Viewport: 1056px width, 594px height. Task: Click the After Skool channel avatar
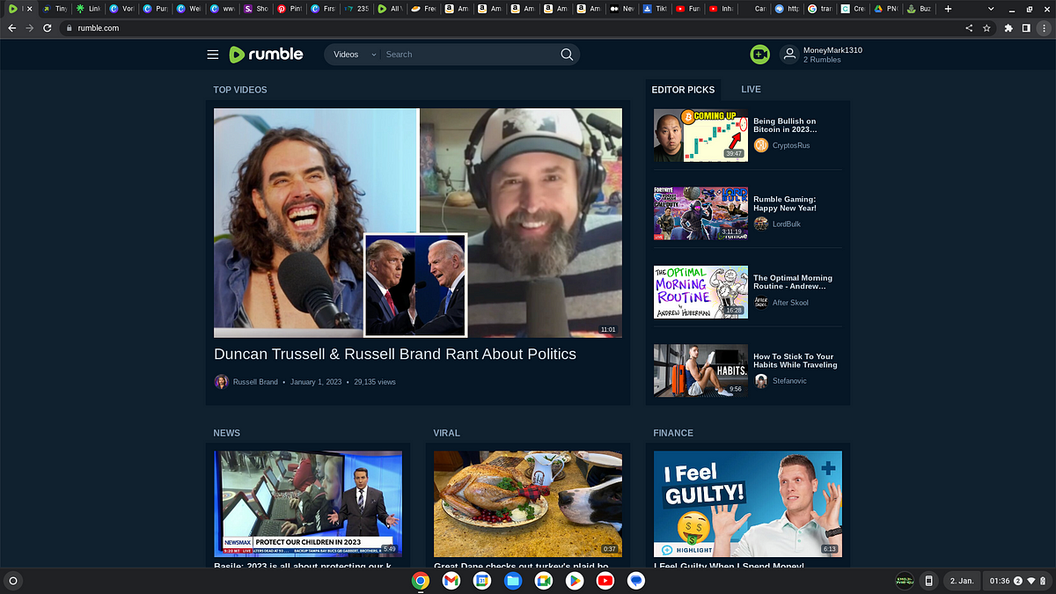[761, 302]
